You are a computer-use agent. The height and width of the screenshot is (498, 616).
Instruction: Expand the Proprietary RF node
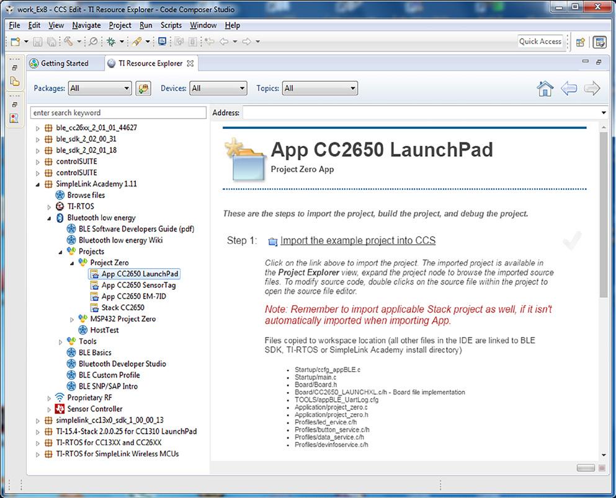pyautogui.click(x=49, y=398)
